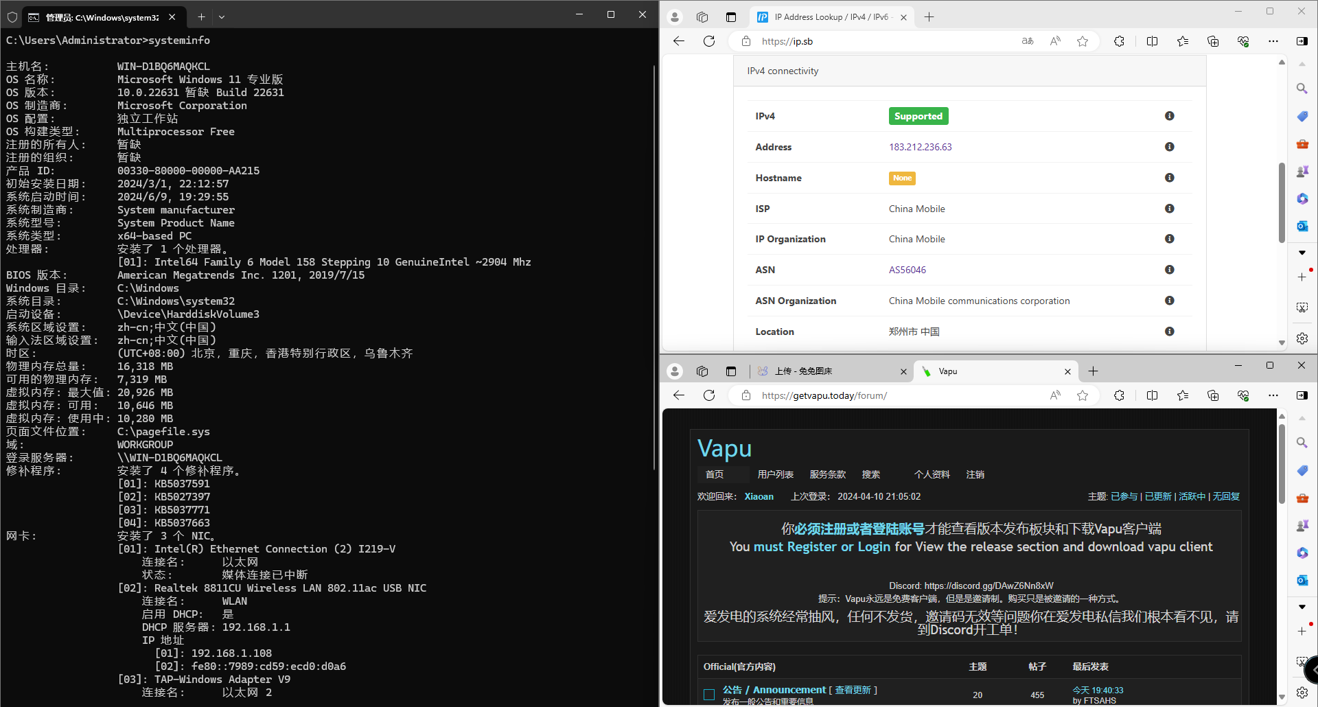
Task: Click the ip.sb page vertical scrollbar thumb
Action: tap(1282, 202)
